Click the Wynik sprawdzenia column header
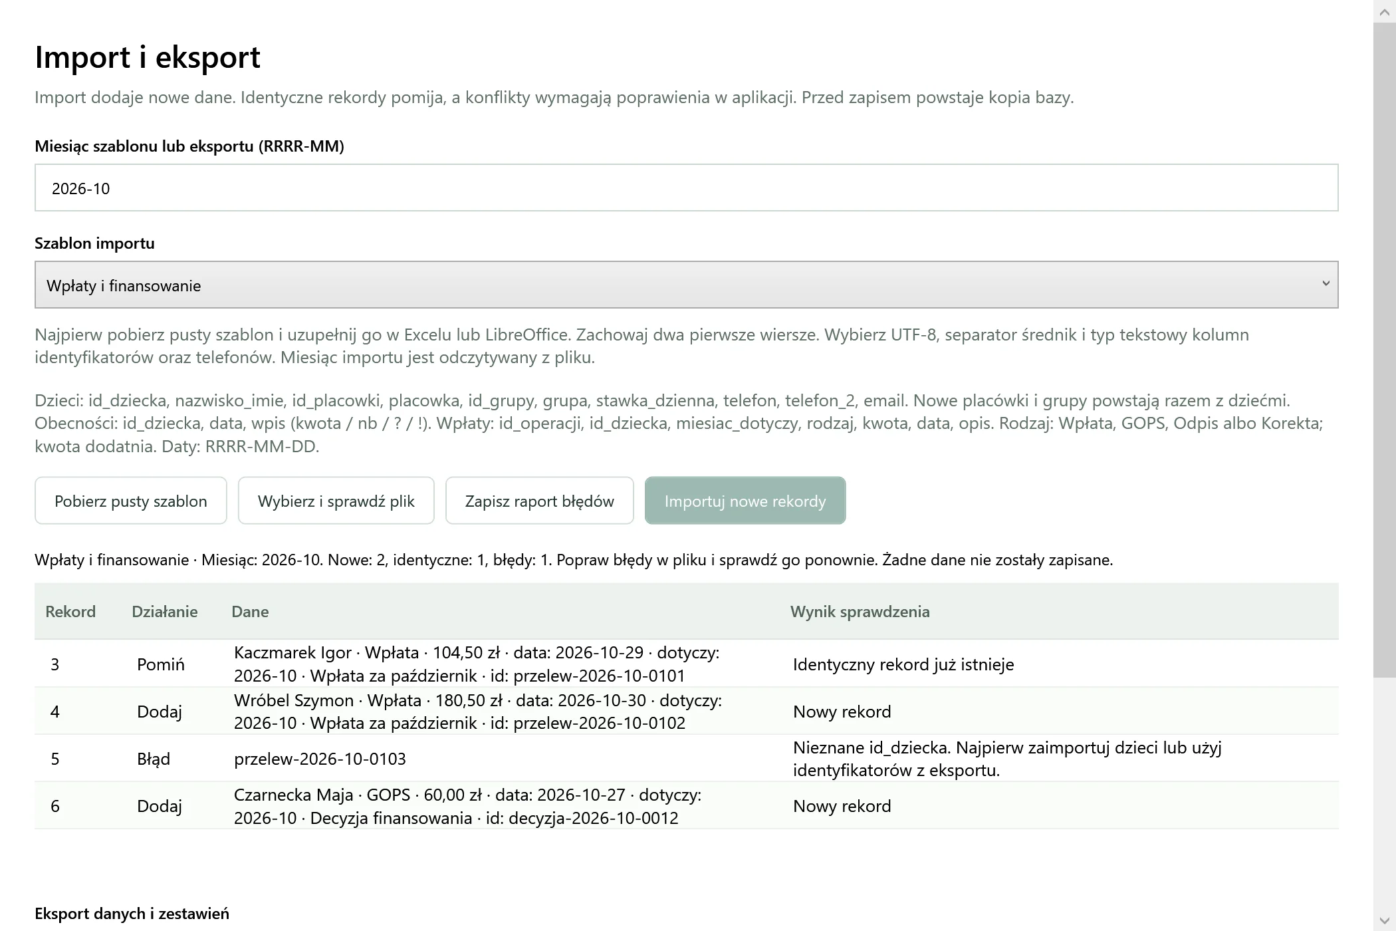Image resolution: width=1396 pixels, height=931 pixels. click(x=860, y=612)
